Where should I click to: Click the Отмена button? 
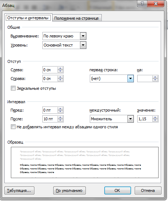coord(148,190)
